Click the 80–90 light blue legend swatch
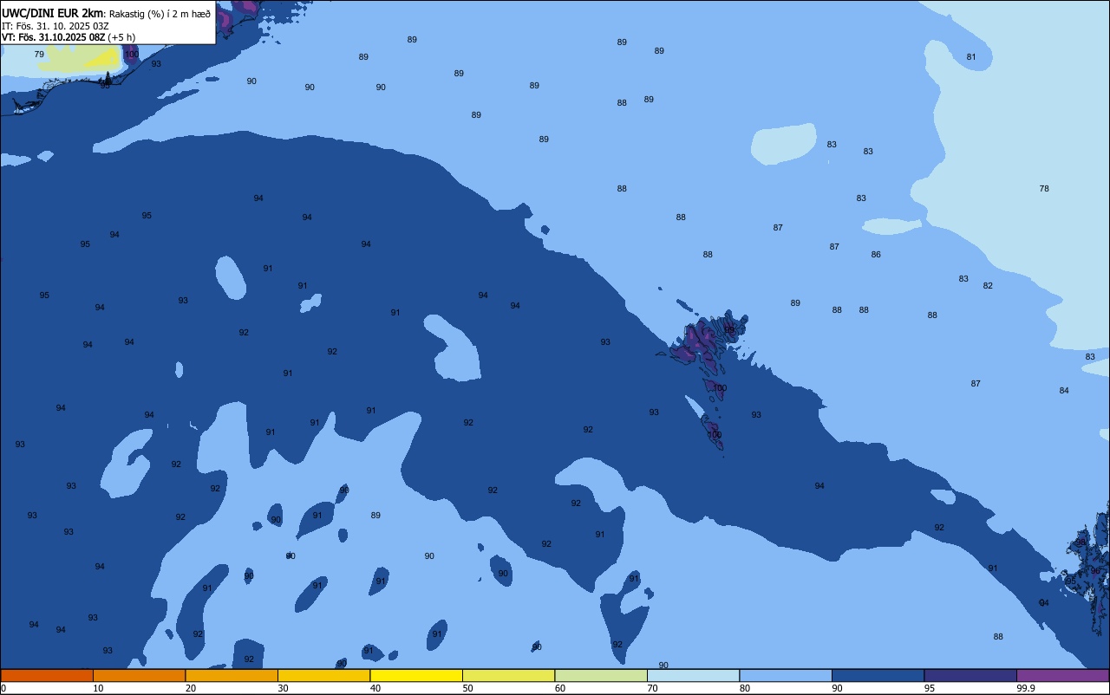 786,675
